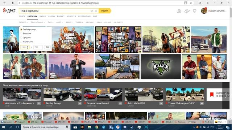Open dog and Franklin GTA image
Screen dimensions: 232x130
coord(166,40)
